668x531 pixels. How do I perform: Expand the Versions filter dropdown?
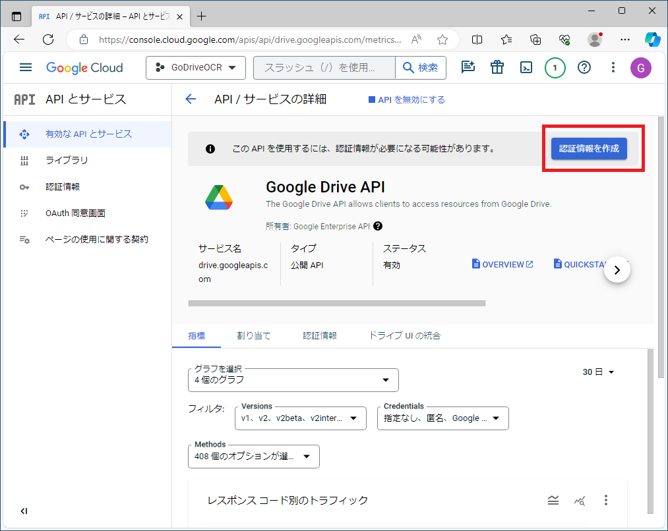pos(300,418)
